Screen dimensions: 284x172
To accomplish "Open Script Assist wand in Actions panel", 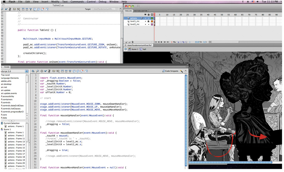I will point(182,71).
